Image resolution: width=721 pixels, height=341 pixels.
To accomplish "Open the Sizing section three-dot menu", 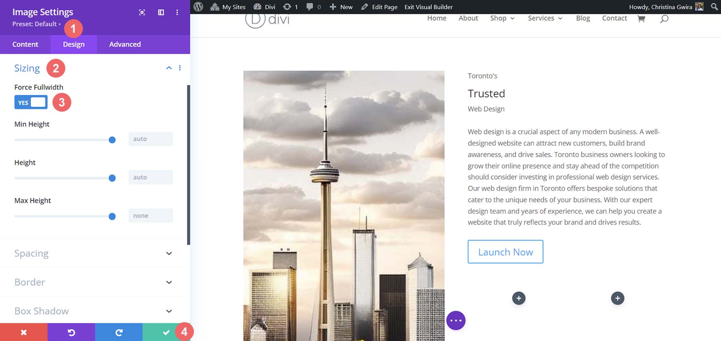I will click(180, 68).
